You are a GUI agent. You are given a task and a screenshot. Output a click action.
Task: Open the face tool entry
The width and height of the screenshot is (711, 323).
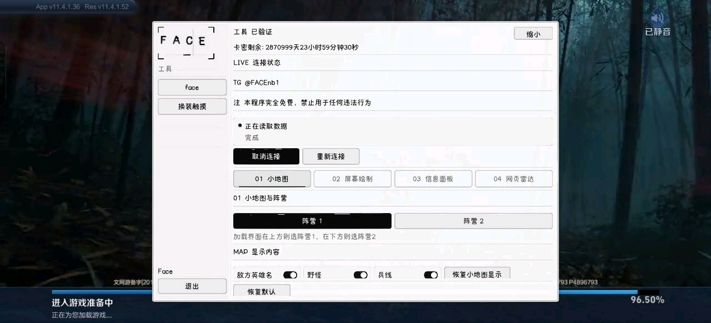(192, 87)
